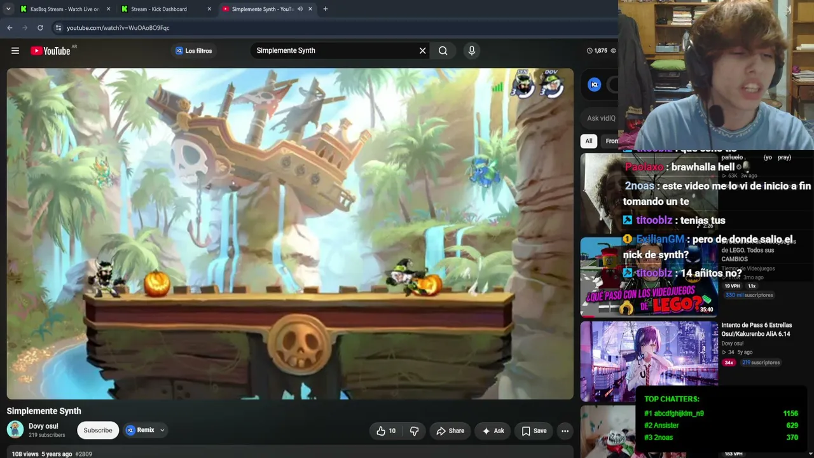Open the Los filtros button
This screenshot has height=458, width=814.
tap(194, 51)
